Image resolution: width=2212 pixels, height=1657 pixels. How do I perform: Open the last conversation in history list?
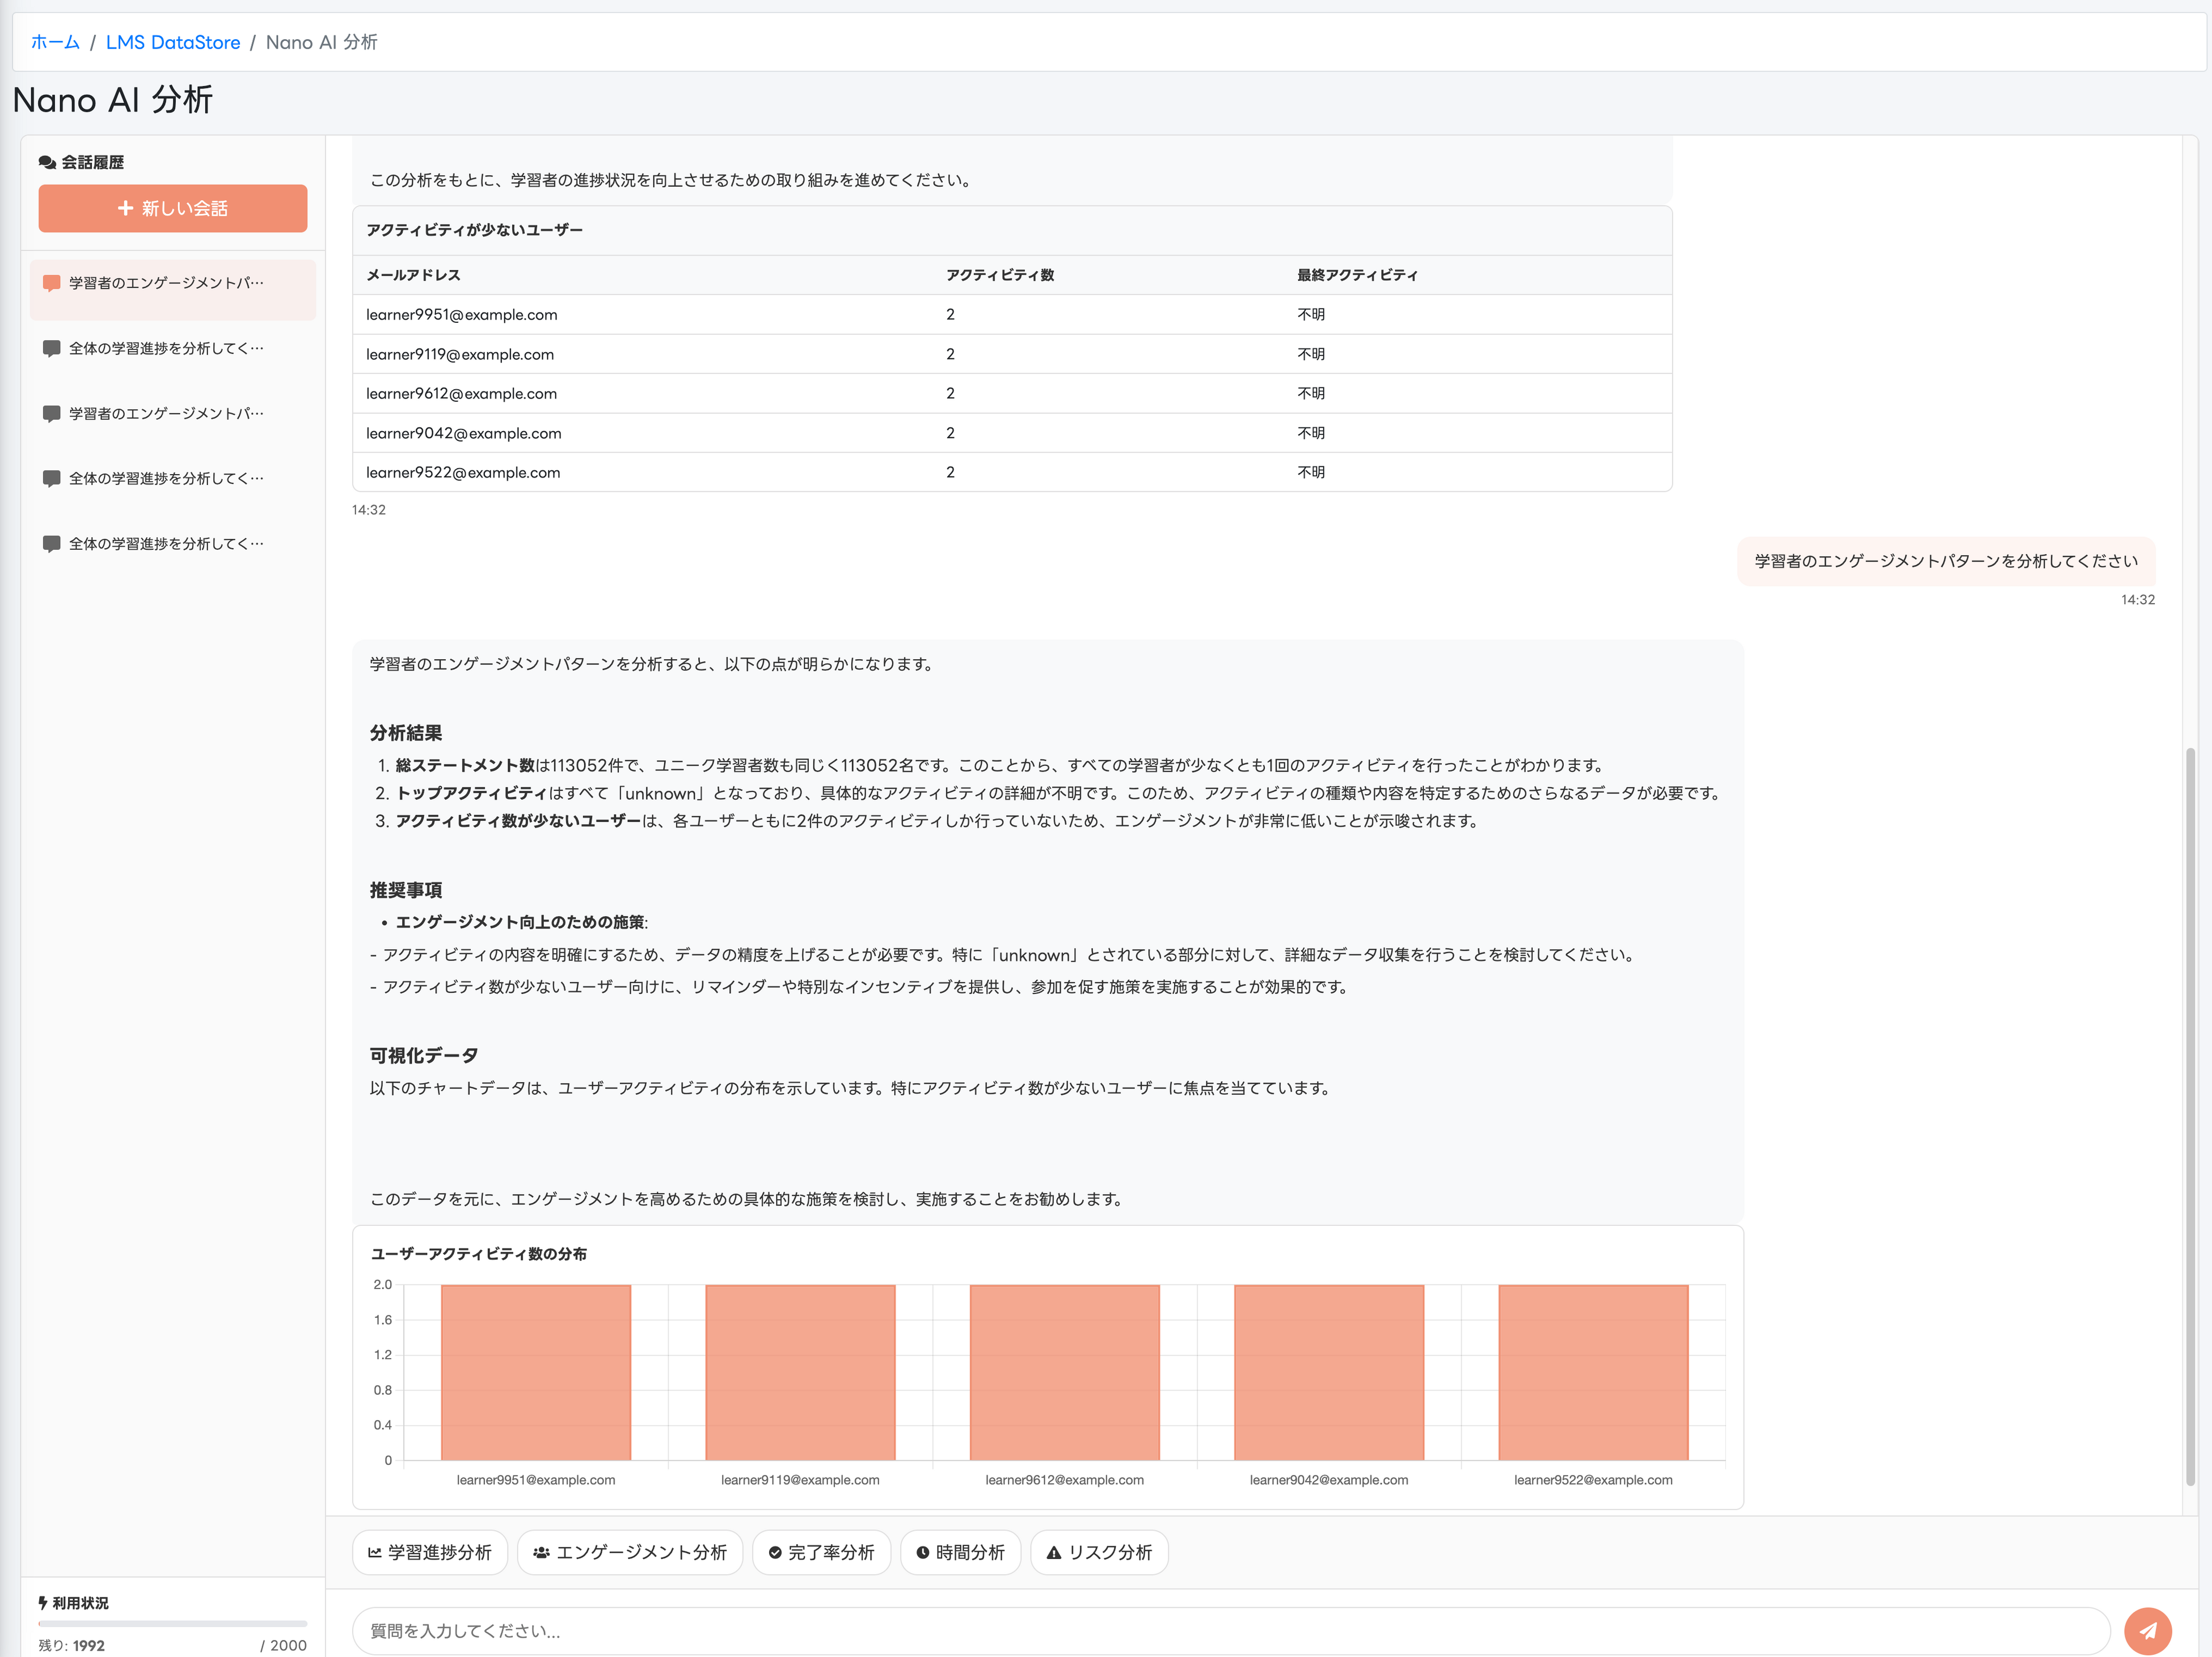[166, 543]
